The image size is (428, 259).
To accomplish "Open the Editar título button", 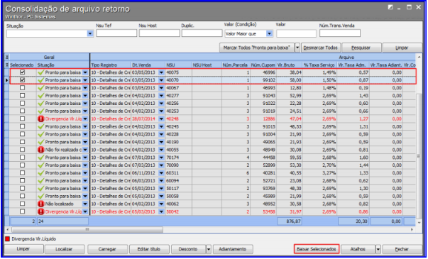I will (x=149, y=249).
